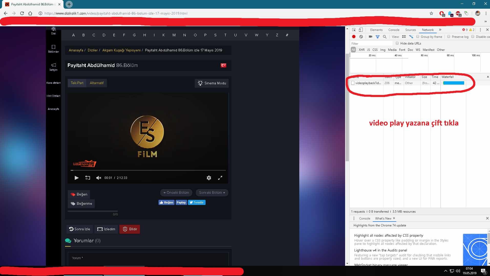The height and width of the screenshot is (276, 490).
Task: Clear the network log
Action: coord(361,37)
